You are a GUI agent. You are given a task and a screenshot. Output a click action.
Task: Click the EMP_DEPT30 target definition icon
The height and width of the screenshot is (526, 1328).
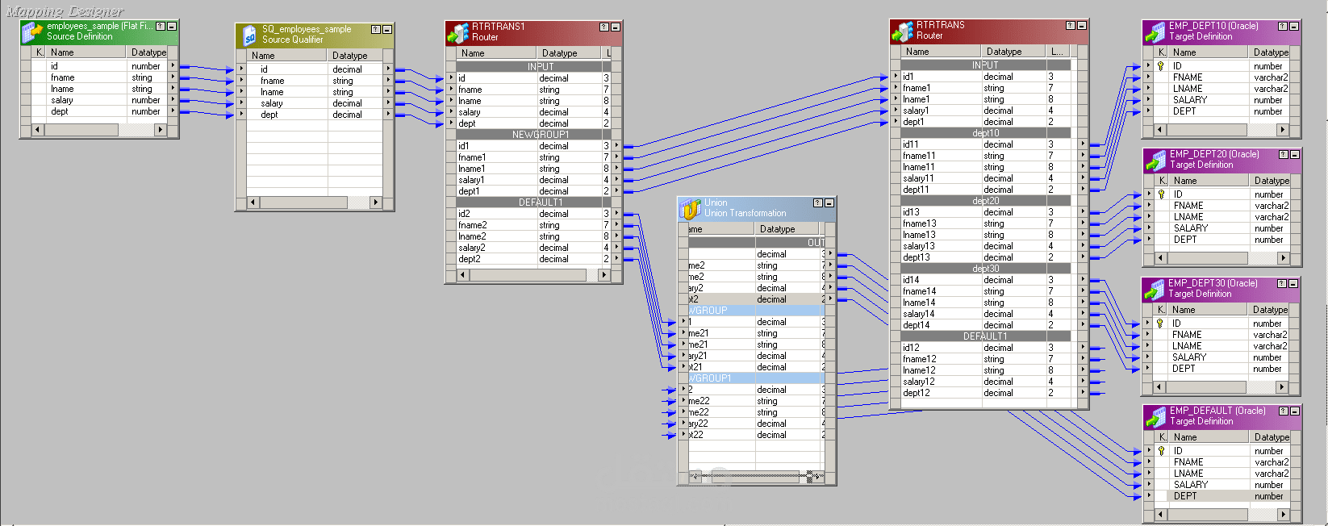coord(1155,289)
